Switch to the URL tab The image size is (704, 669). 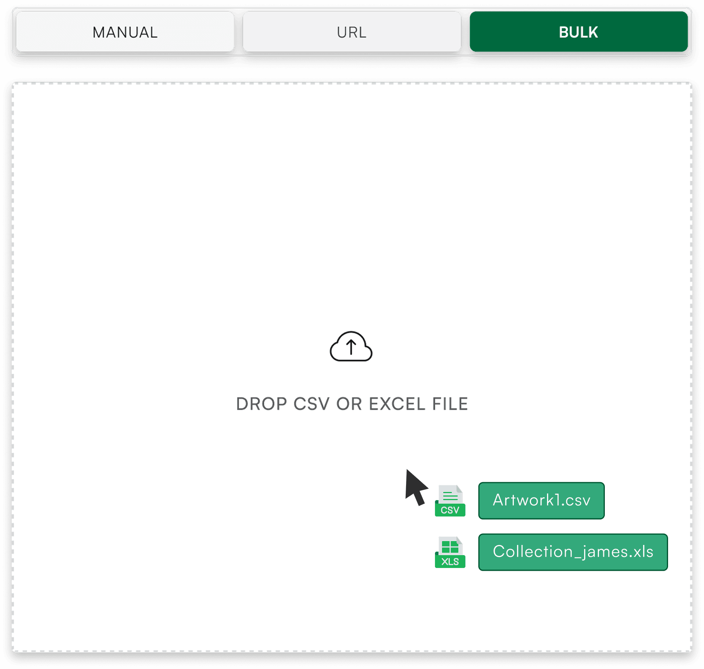point(352,32)
